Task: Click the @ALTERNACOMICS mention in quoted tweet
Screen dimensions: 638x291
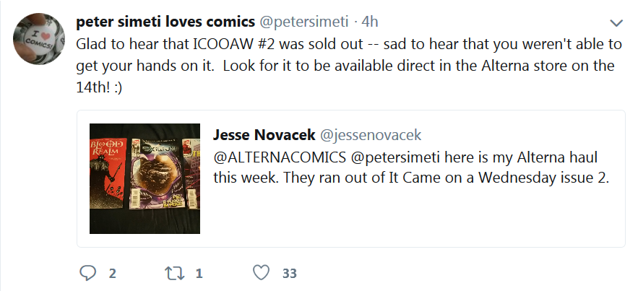Action: 280,157
